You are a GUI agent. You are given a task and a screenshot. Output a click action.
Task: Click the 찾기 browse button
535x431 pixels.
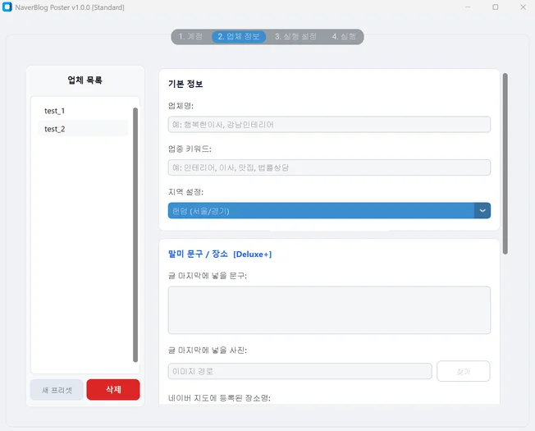464,371
